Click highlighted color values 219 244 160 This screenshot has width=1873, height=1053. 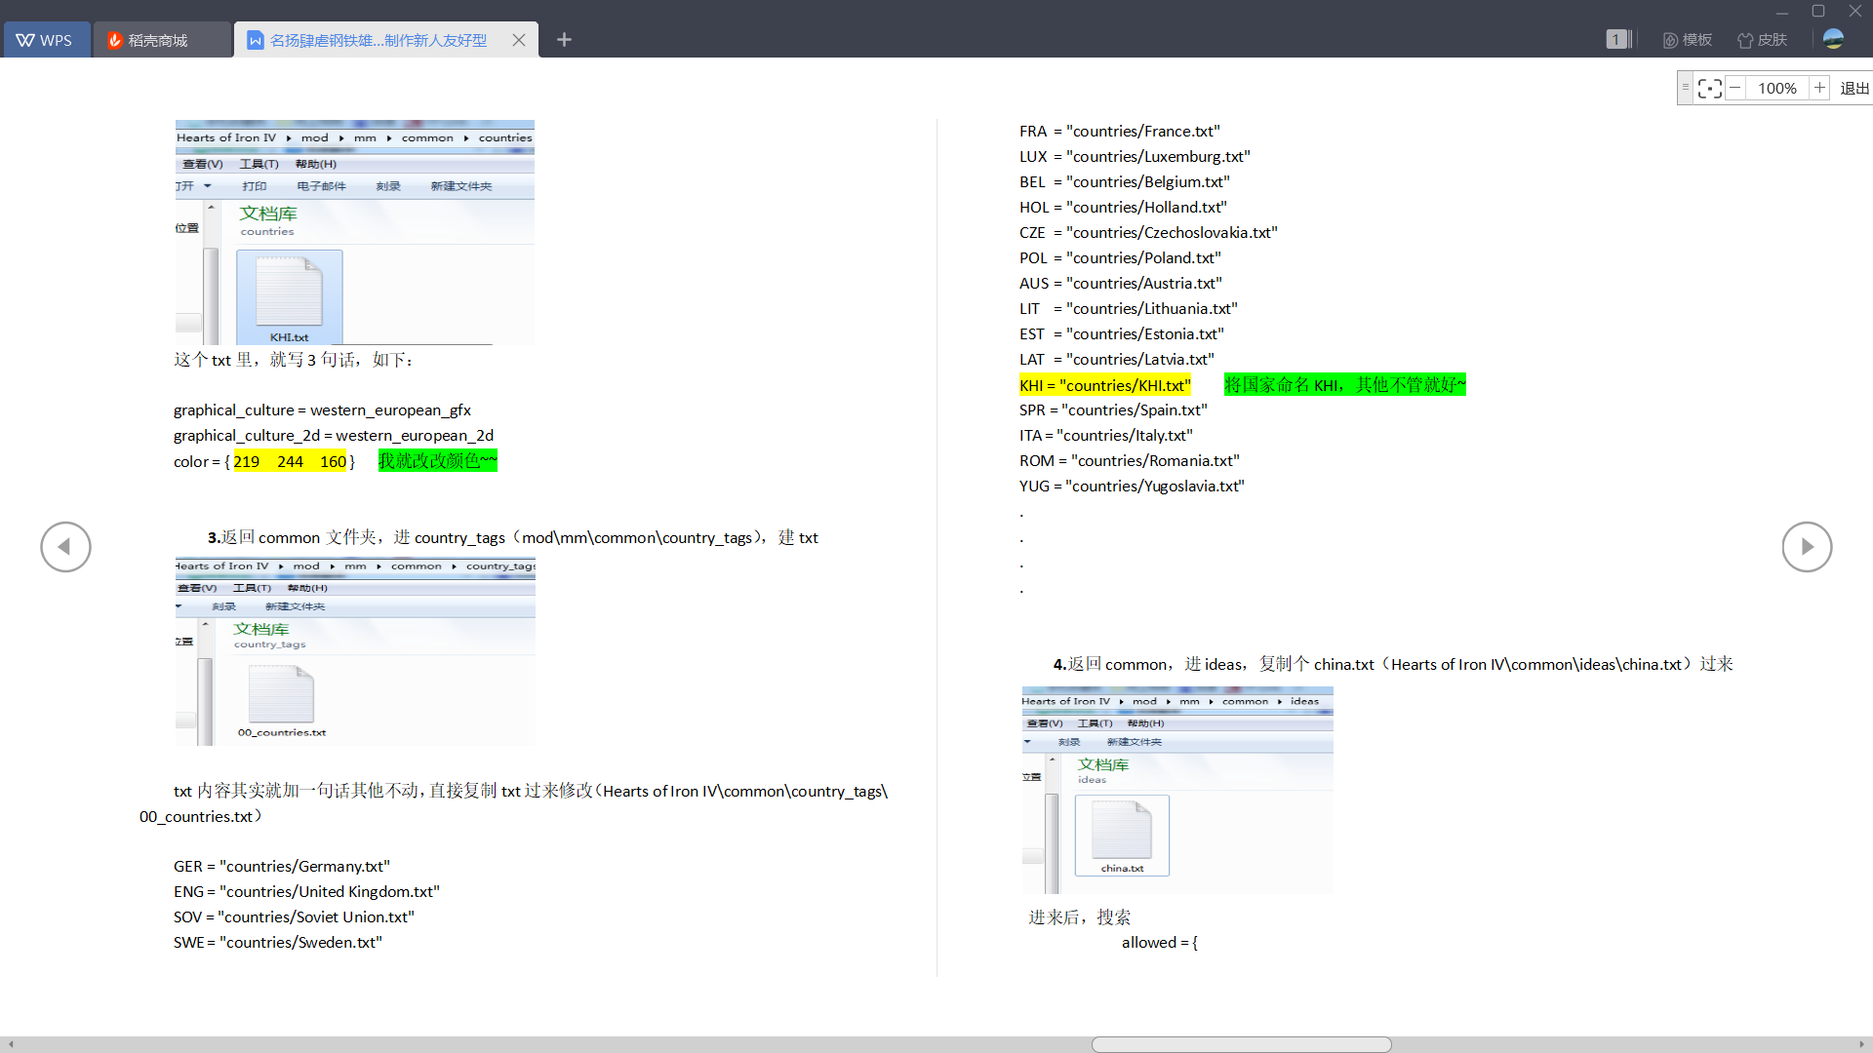click(x=290, y=461)
